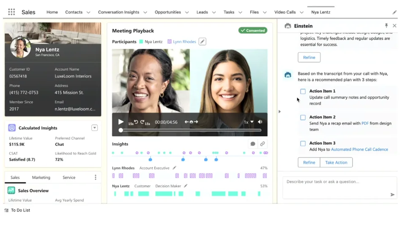Image resolution: width=404 pixels, height=225 pixels.
Task: Open the tab overflow three-dot menu
Action: (x=95, y=177)
